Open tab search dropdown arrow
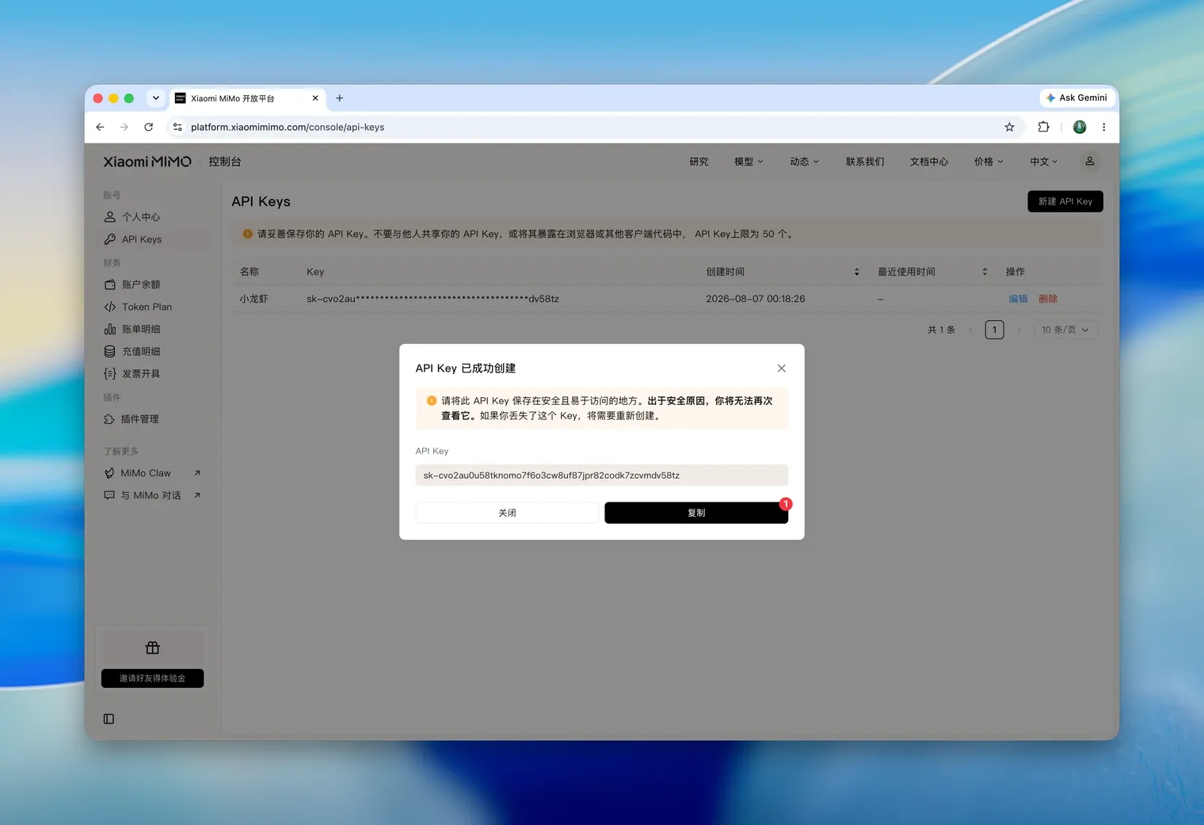 156,98
